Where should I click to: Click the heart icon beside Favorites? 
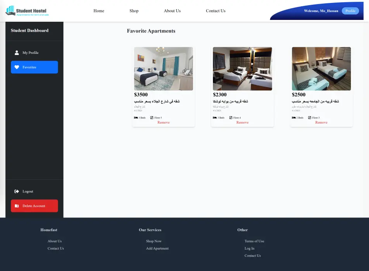point(17,67)
